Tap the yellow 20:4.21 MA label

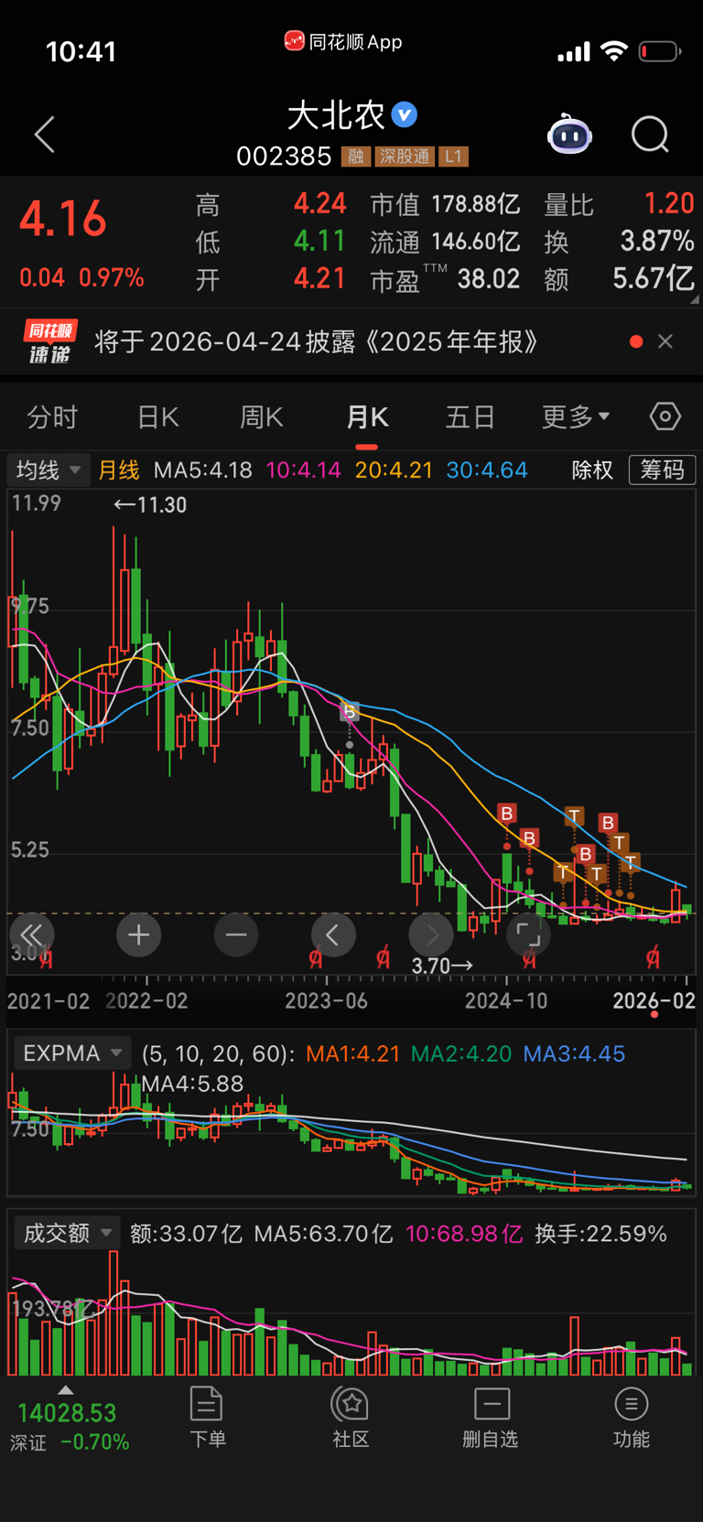coord(394,470)
